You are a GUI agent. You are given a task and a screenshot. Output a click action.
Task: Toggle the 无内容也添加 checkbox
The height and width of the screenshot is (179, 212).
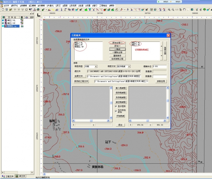(116, 110)
